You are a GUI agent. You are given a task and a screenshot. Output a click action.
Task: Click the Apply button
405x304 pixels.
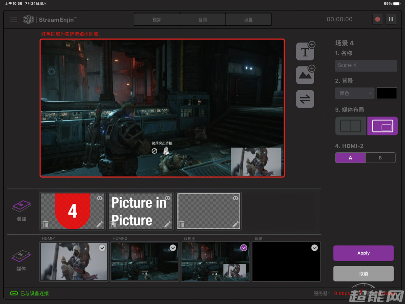363,253
